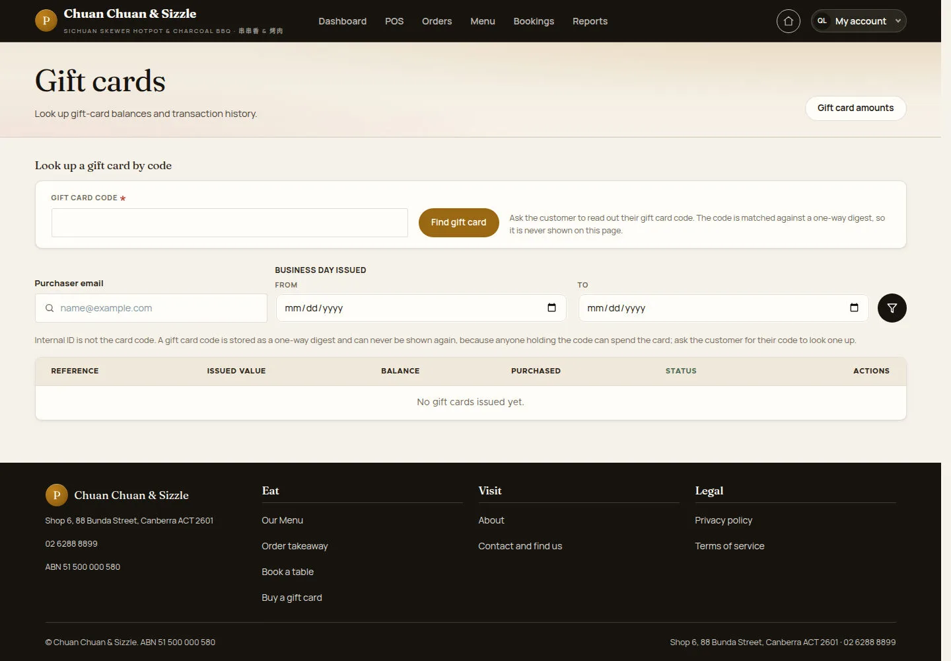
Task: Click the Gift card amounts button
Action: point(855,108)
